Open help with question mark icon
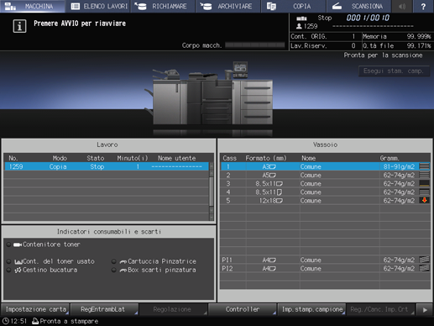Screen dimensions: 434x326 pyautogui.click(x=423, y=6)
